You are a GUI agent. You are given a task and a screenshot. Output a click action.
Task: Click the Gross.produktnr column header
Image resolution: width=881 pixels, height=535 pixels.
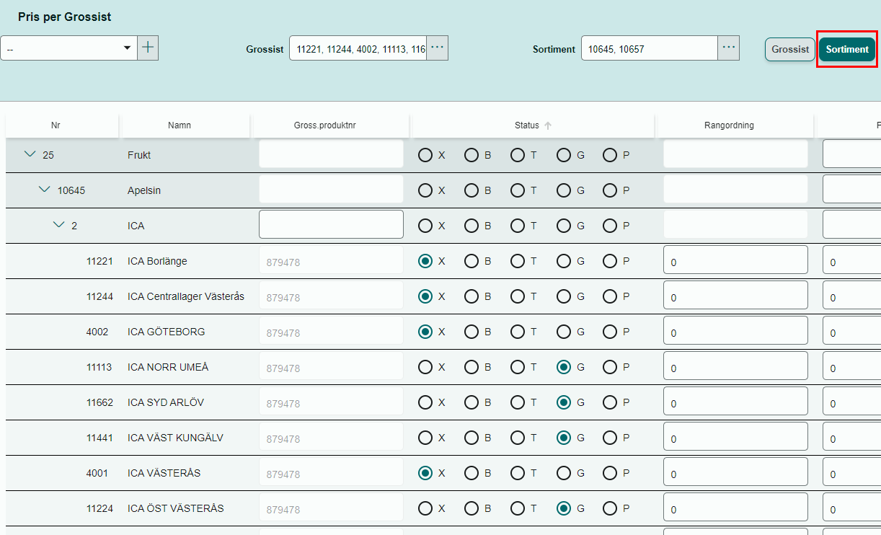325,125
